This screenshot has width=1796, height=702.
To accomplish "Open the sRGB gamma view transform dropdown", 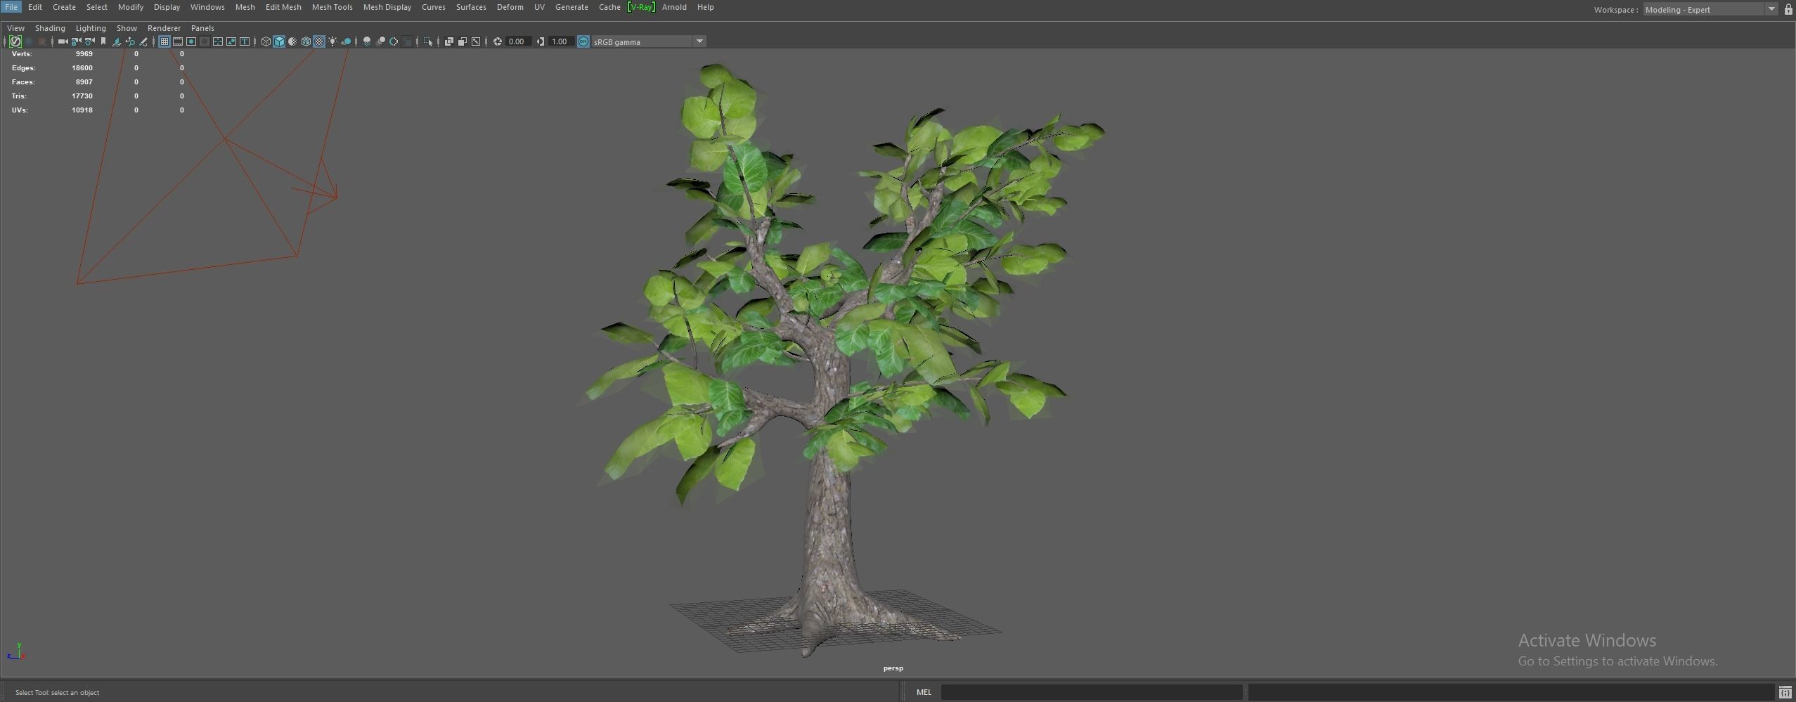I will pyautogui.click(x=648, y=41).
